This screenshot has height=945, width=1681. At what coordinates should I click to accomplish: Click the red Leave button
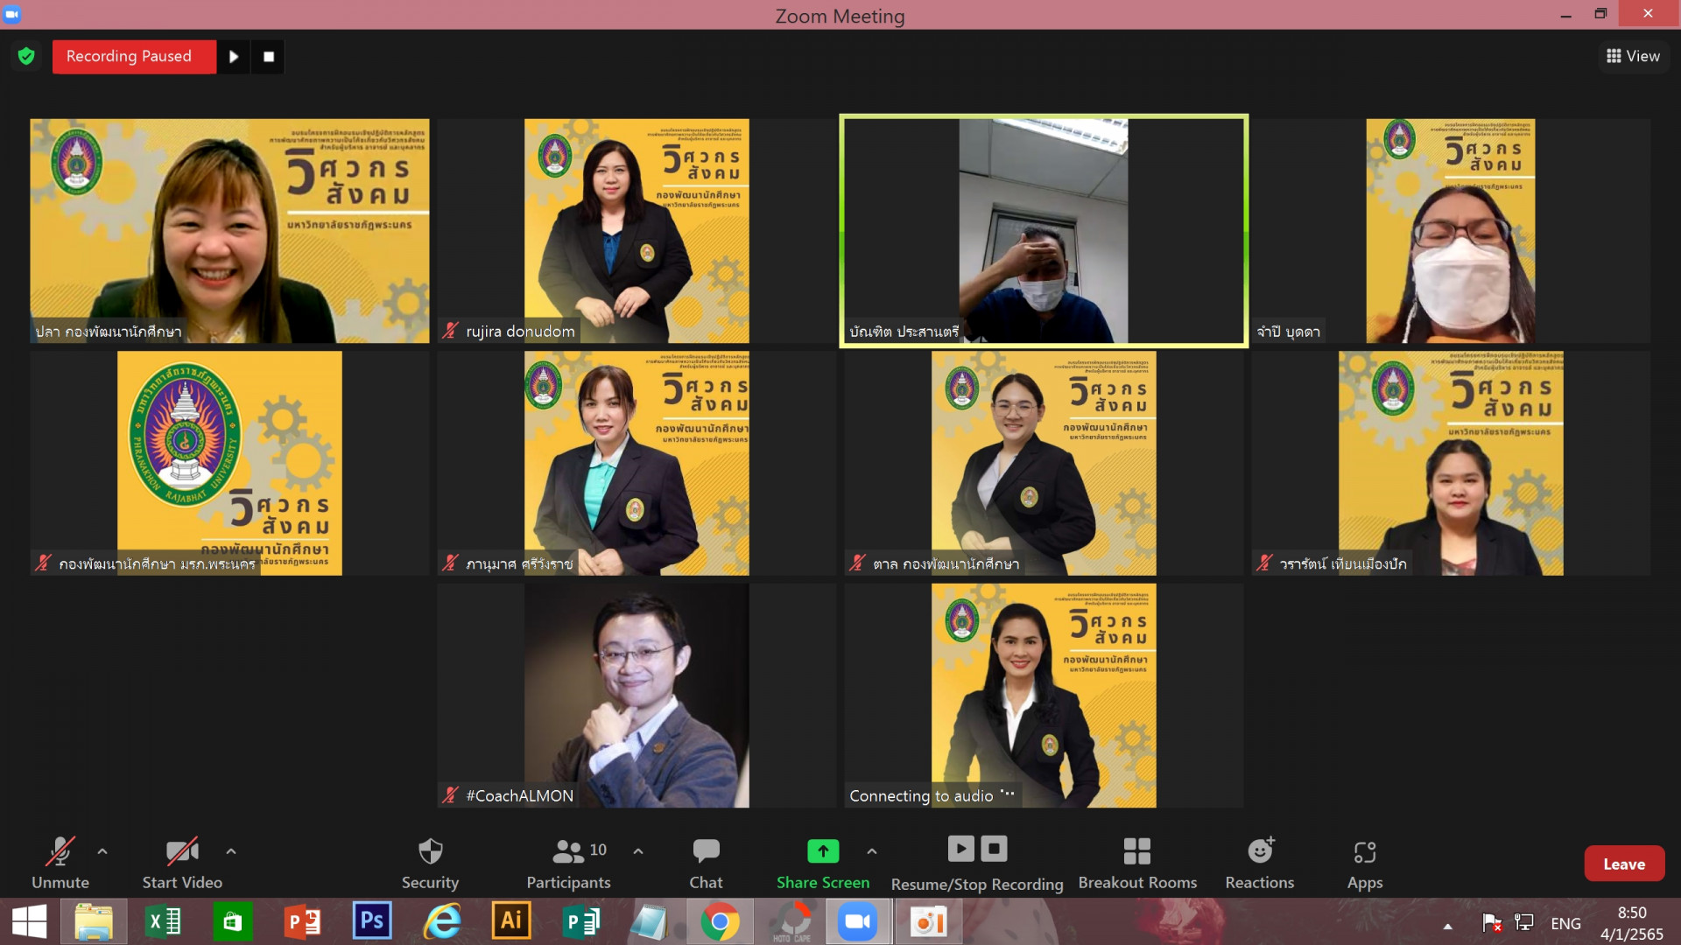coord(1623,864)
